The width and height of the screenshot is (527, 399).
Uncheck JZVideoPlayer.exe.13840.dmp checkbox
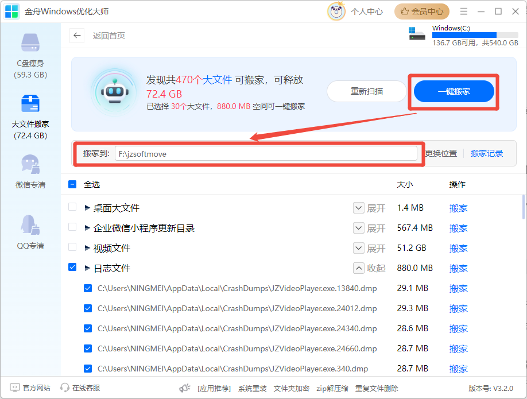tap(88, 288)
